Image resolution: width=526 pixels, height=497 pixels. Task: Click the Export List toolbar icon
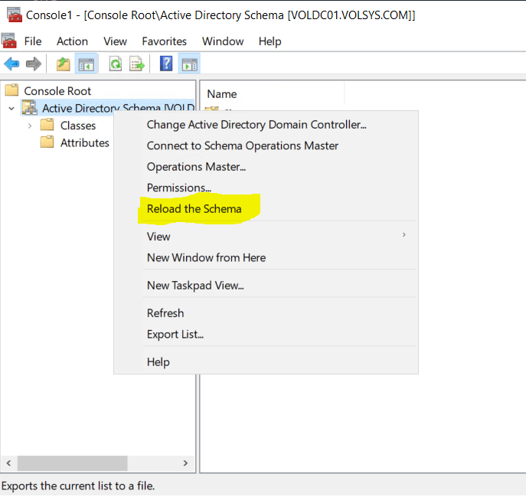tap(137, 64)
